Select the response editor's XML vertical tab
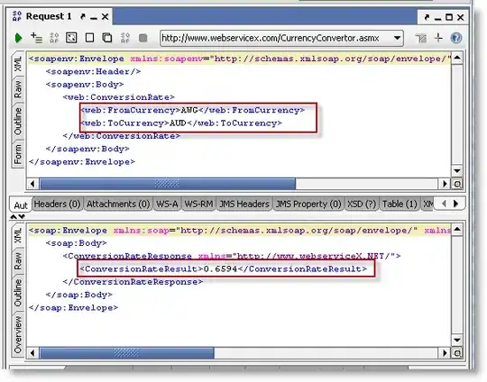This screenshot has height=382, width=487. [18, 235]
